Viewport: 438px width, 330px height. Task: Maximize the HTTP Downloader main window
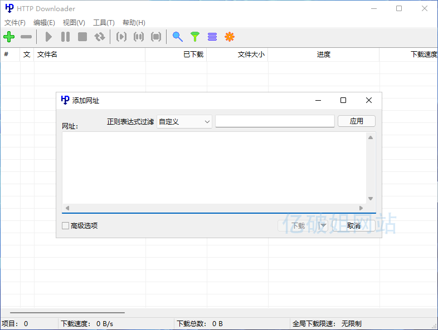399,8
